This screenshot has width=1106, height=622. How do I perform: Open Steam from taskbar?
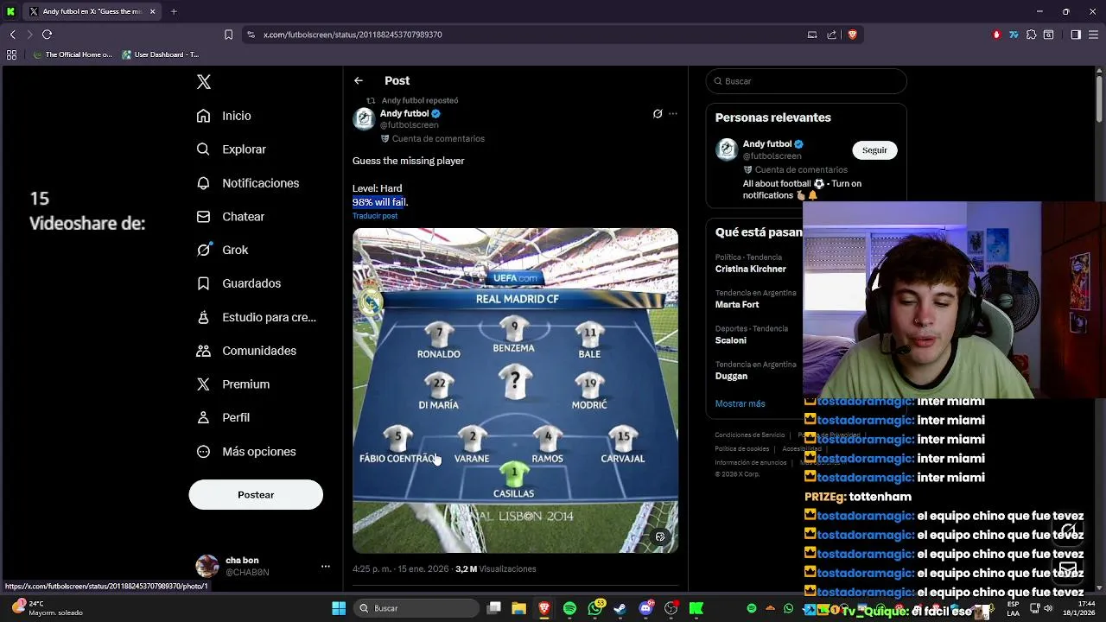point(620,608)
